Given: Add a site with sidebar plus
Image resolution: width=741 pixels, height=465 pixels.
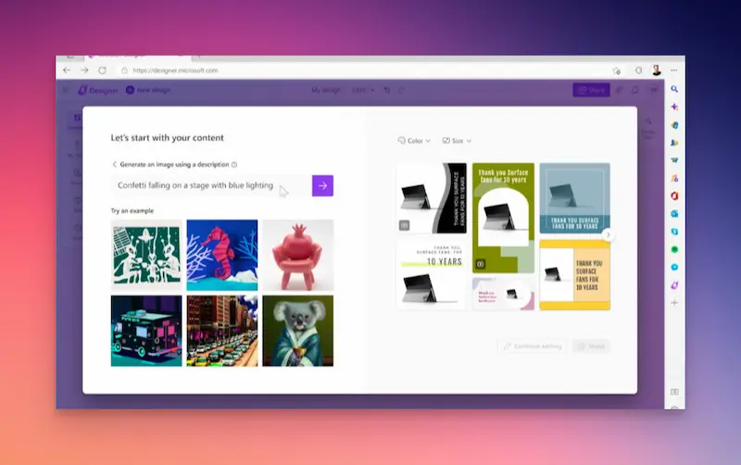Looking at the screenshot, I should [674, 303].
